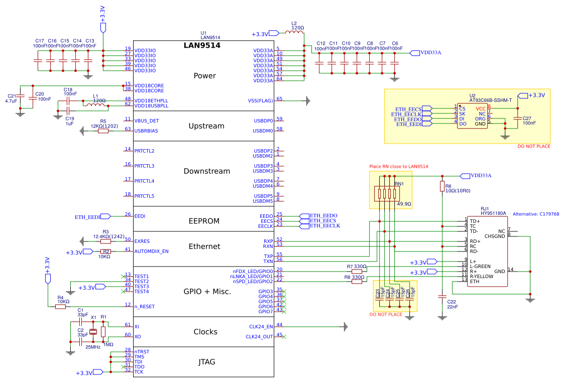Click the AT93C66B-SSHM-T part name
This screenshot has width=565, height=382.
coord(490,100)
